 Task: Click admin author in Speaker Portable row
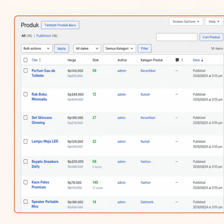[x=122, y=202]
